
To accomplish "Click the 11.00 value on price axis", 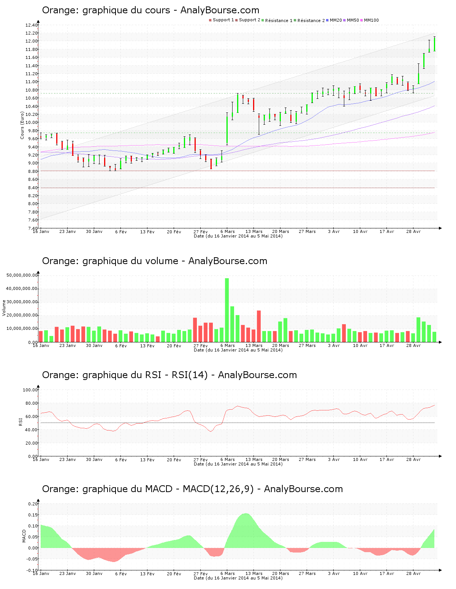I will (x=32, y=82).
